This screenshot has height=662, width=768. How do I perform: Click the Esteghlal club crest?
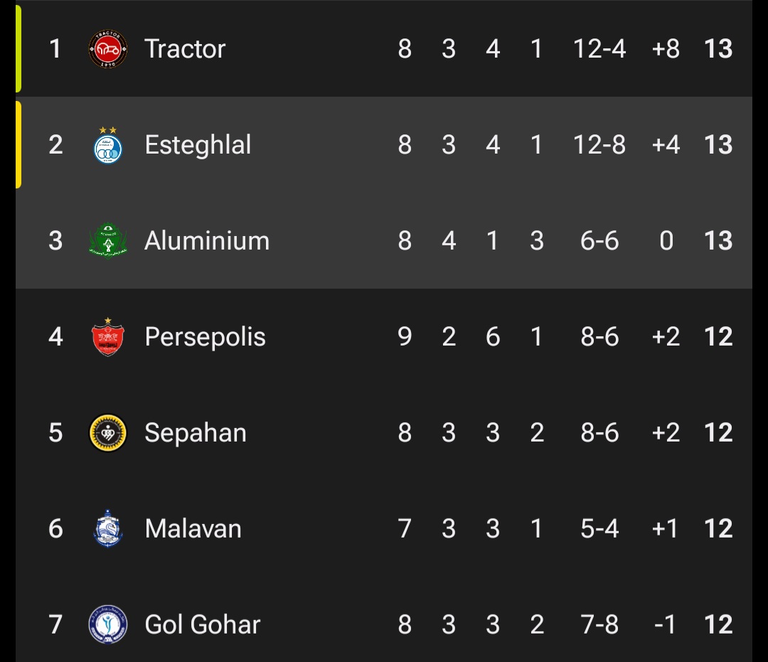click(108, 146)
